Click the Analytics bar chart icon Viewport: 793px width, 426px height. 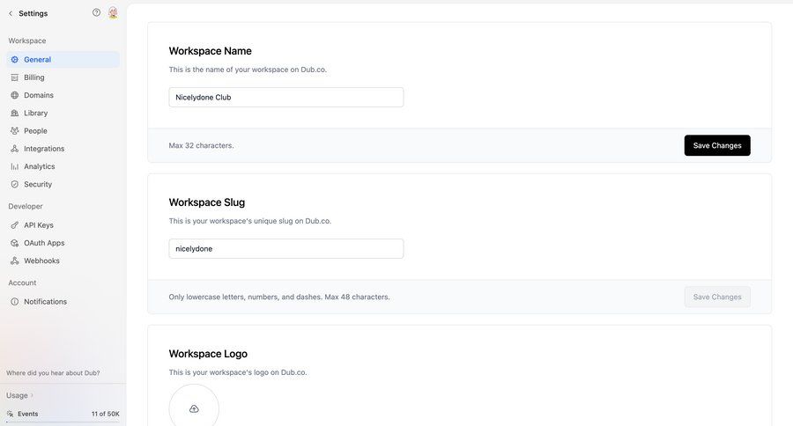pos(15,166)
